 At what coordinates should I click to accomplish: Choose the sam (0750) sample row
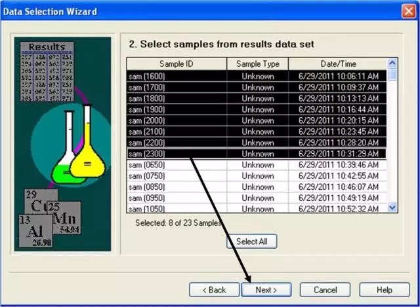[177, 176]
